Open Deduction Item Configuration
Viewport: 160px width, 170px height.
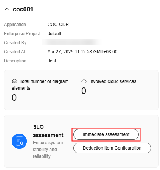point(112,148)
